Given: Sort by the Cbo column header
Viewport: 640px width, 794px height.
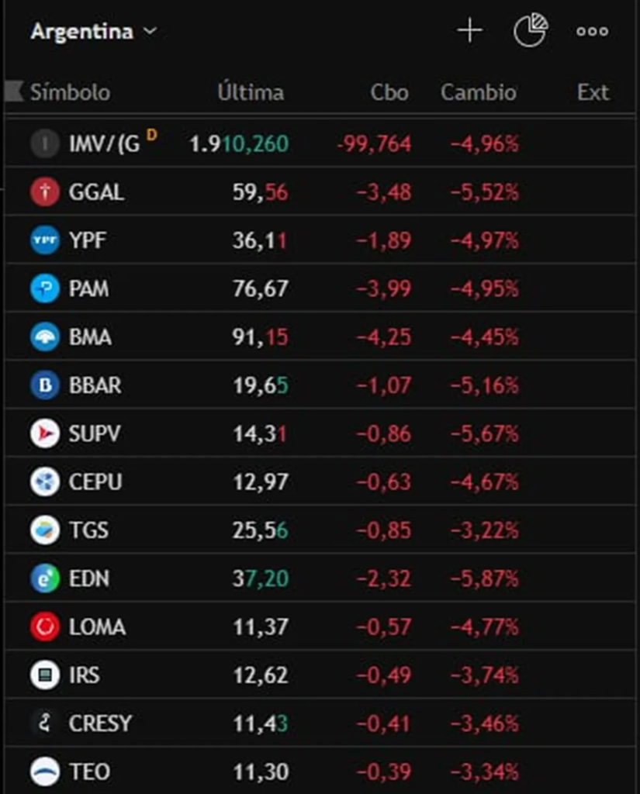Looking at the screenshot, I should [389, 92].
